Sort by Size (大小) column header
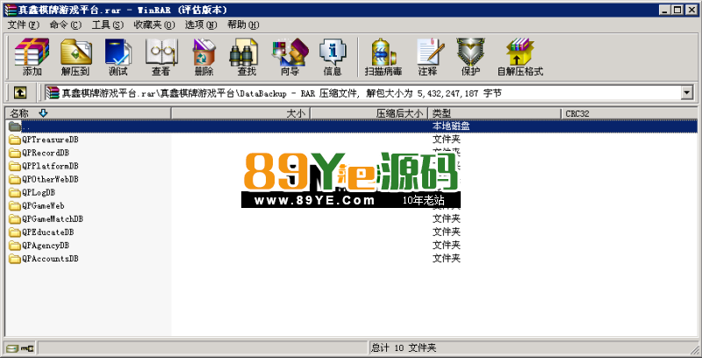The height and width of the screenshot is (358, 702). (x=240, y=114)
